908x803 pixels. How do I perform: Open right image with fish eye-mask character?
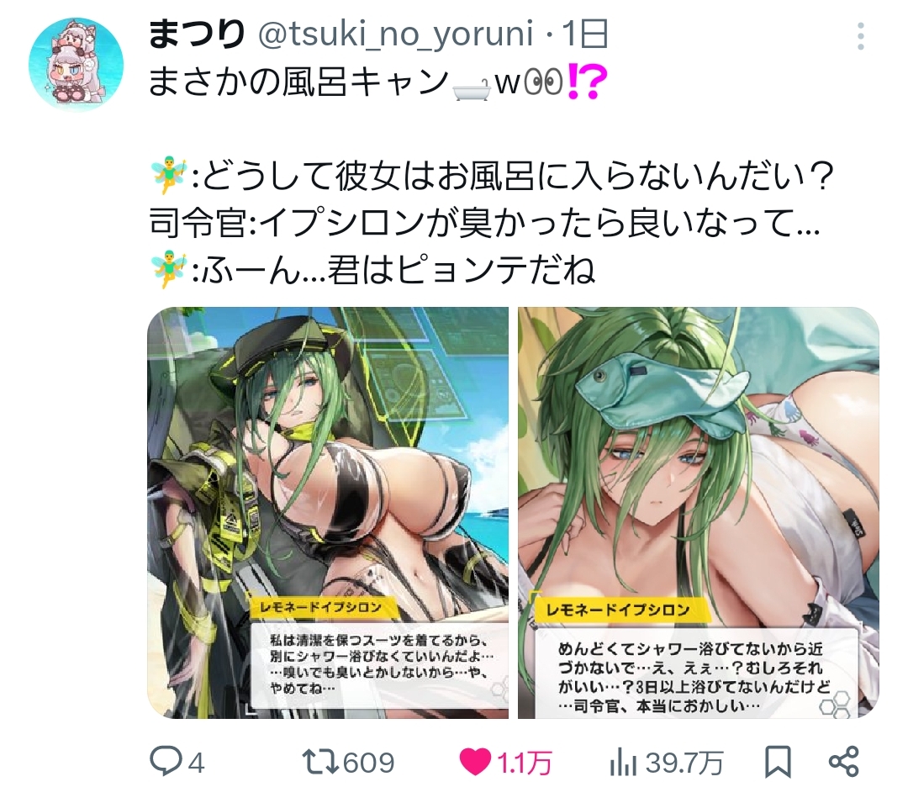coord(699,512)
